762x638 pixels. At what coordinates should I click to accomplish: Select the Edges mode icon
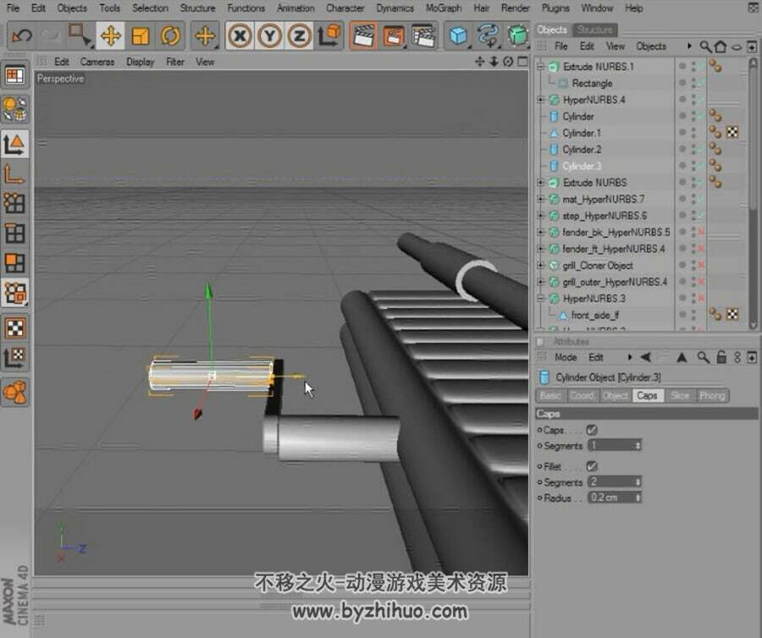pyautogui.click(x=14, y=233)
